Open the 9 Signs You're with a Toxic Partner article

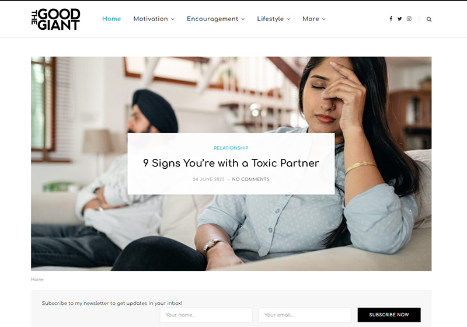[231, 163]
